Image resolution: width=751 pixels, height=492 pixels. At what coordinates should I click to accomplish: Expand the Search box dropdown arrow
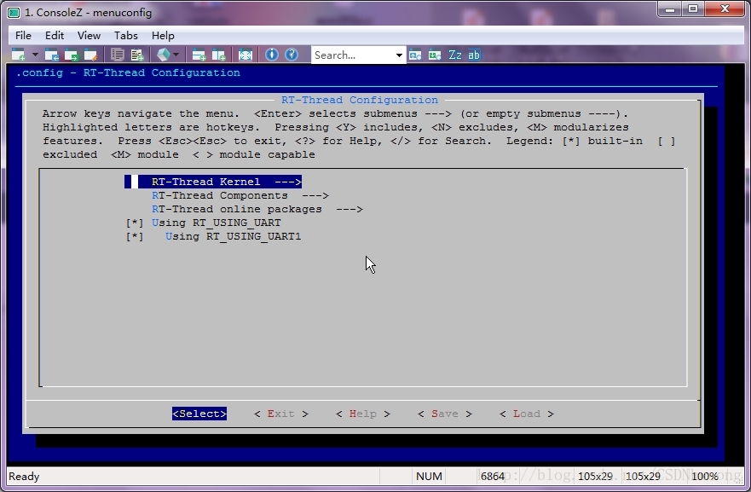point(399,55)
